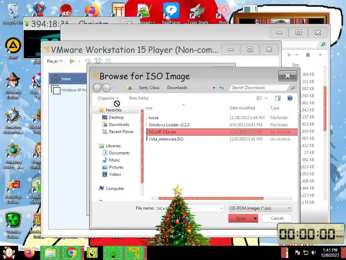The height and width of the screenshot is (260, 346).
Task: Click the Cancel button
Action: coord(277,218)
